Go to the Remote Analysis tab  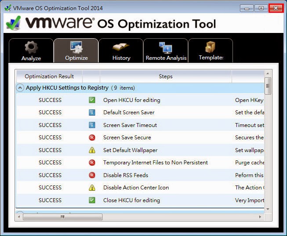tap(166, 51)
